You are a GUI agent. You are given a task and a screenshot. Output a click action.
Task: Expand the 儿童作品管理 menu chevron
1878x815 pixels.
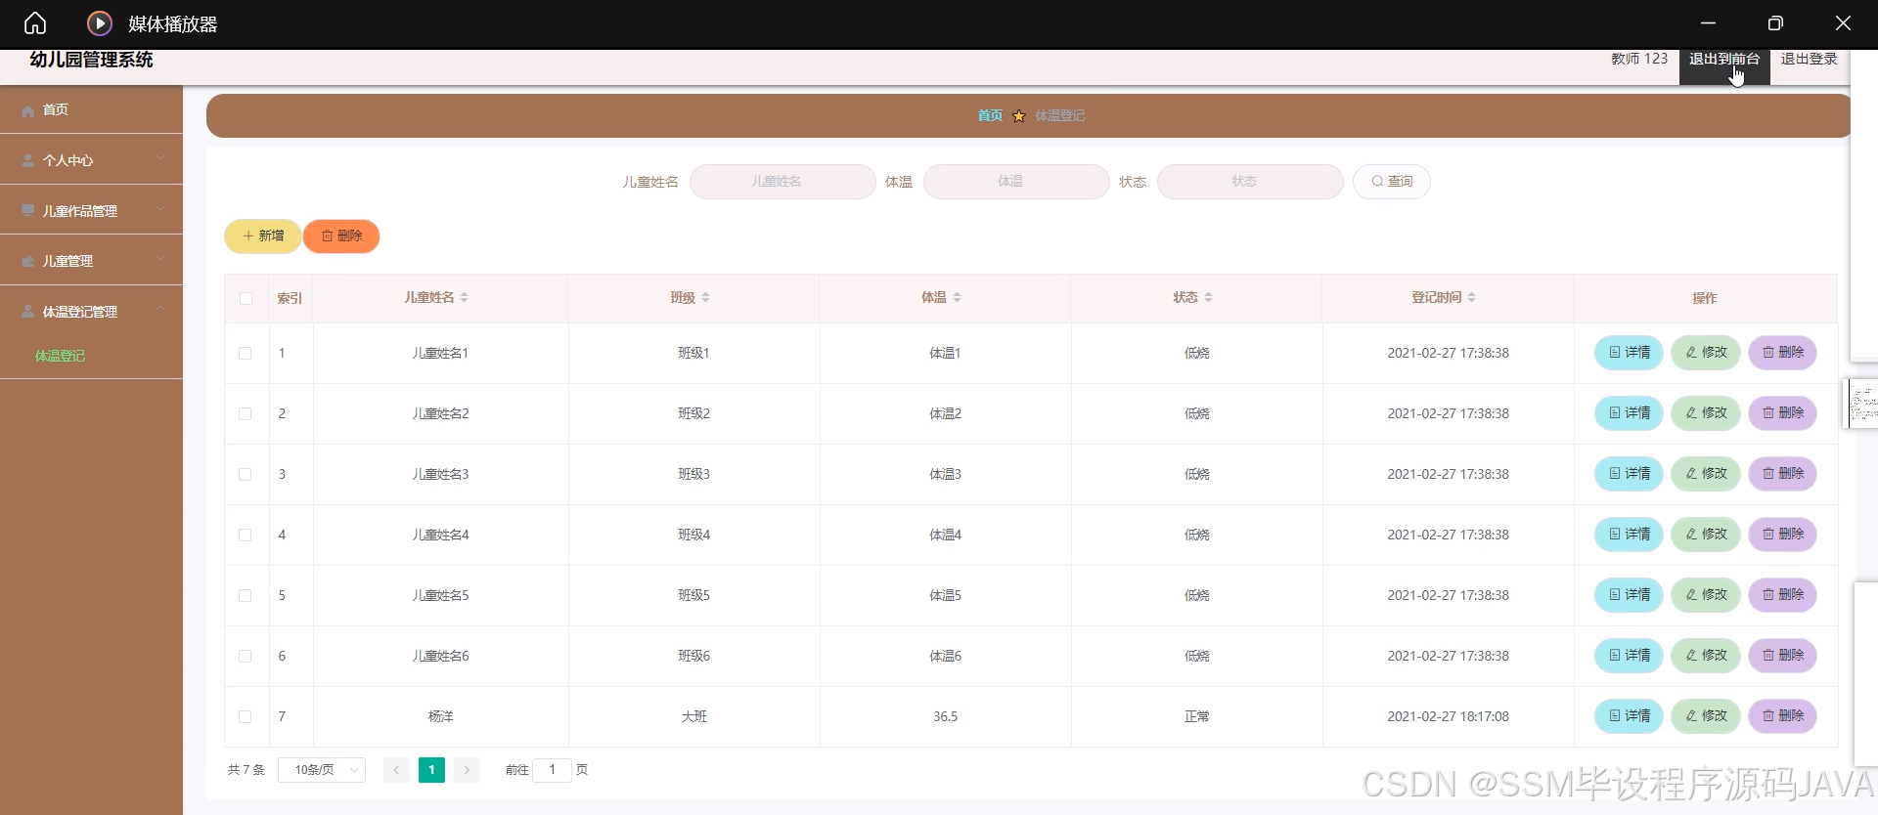click(160, 209)
